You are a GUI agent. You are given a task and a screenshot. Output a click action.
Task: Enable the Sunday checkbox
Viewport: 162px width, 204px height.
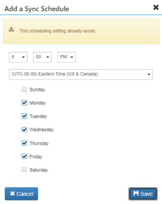point(24,89)
